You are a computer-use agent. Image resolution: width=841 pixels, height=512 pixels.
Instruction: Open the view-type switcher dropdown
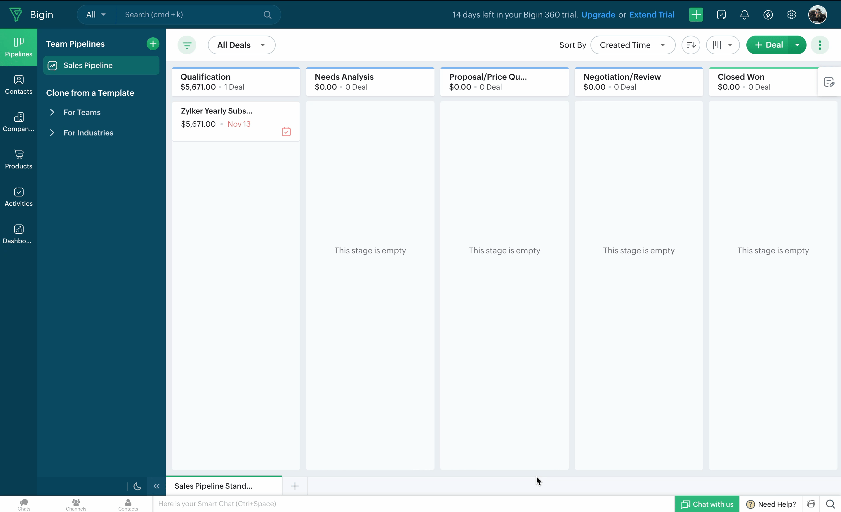click(722, 45)
